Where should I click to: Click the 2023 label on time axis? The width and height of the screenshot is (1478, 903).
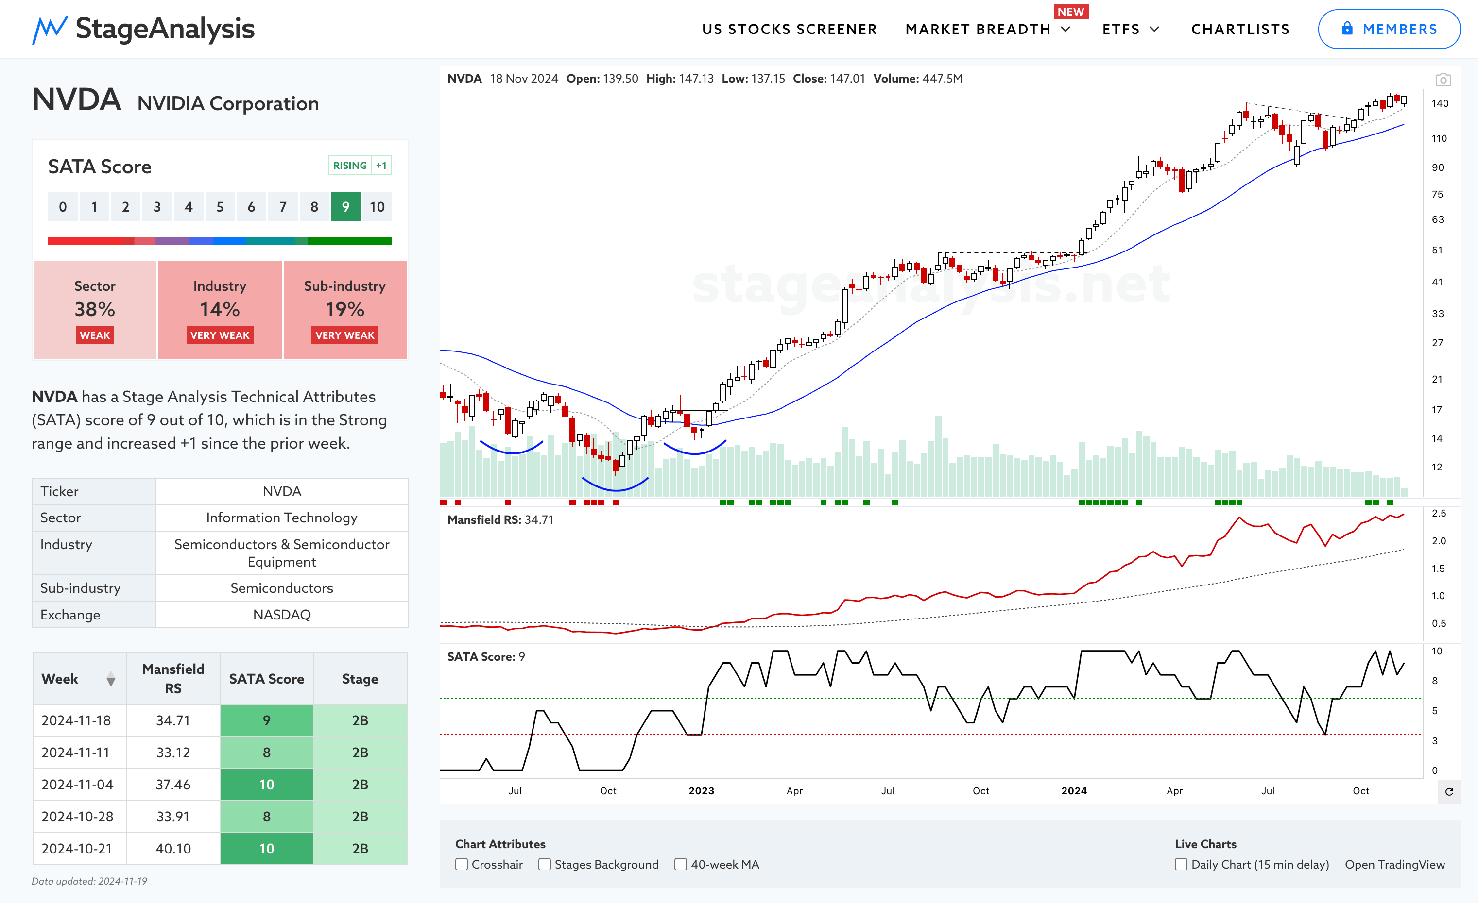(701, 791)
